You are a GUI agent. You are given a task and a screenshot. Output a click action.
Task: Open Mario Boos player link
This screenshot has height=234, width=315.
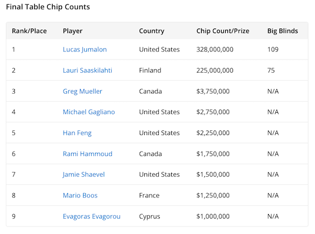click(x=80, y=196)
